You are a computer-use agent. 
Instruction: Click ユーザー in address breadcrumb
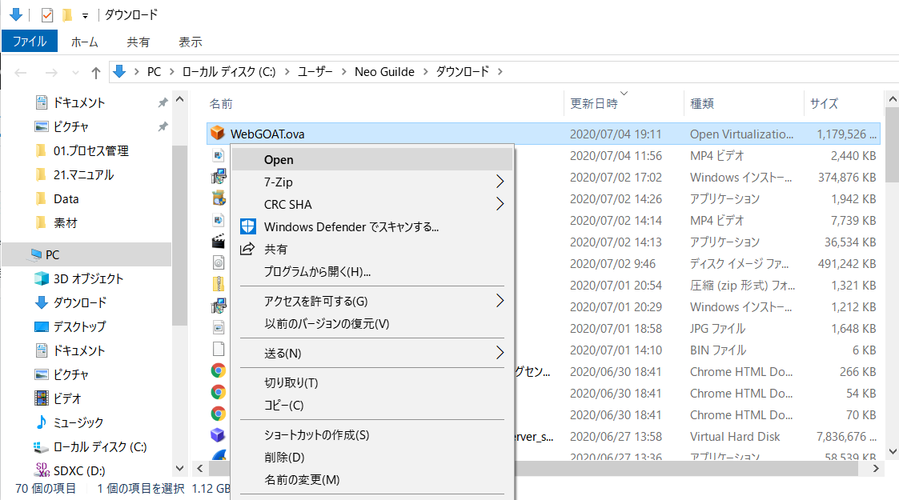click(x=315, y=71)
